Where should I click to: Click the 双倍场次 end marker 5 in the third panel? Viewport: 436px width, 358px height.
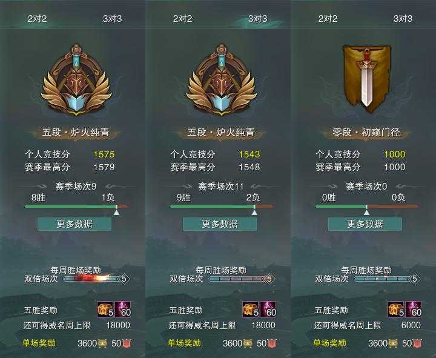coord(415,279)
